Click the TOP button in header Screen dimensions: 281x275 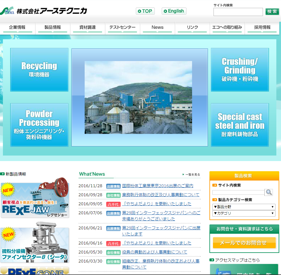(x=145, y=11)
